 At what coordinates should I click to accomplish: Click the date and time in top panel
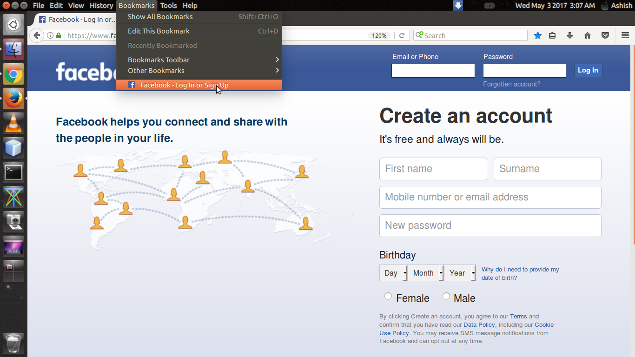pyautogui.click(x=555, y=6)
